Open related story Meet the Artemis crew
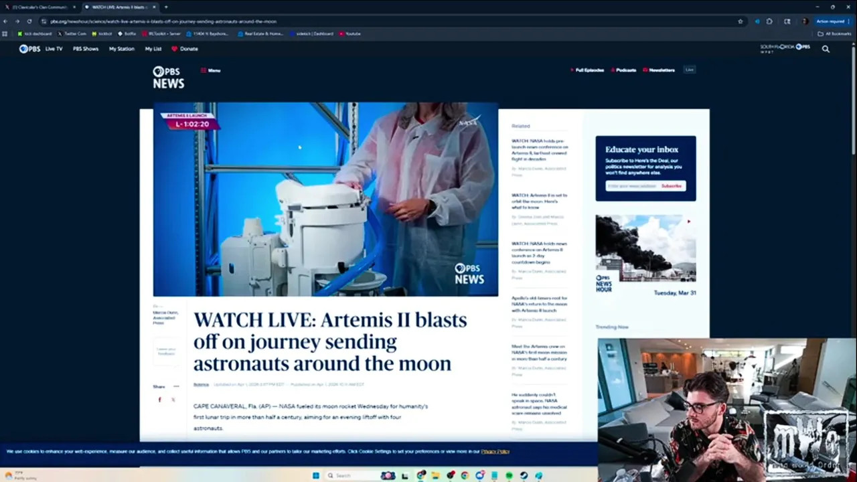This screenshot has width=857, height=482. [540, 352]
